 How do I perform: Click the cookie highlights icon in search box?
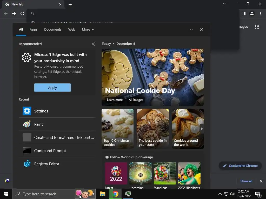[85, 194]
